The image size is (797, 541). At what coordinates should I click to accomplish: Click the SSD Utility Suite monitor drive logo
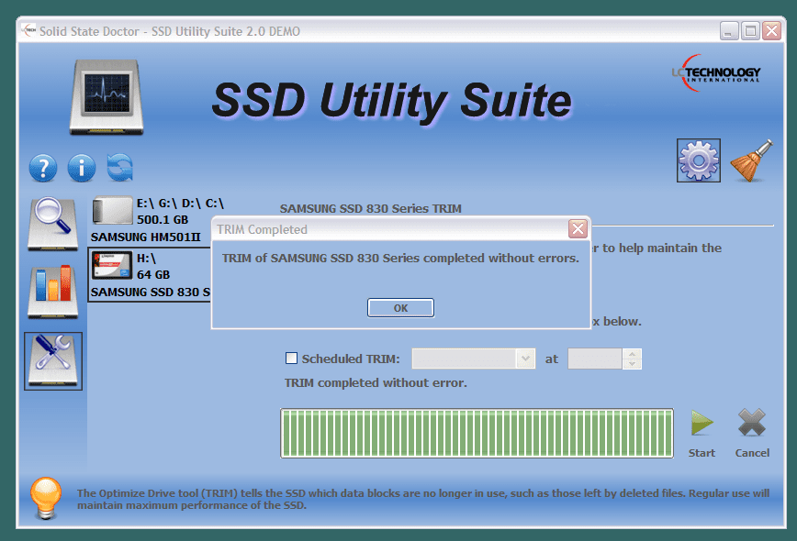[x=107, y=97]
